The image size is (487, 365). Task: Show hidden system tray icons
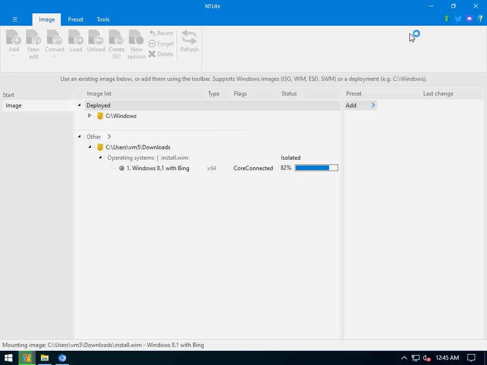click(404, 358)
